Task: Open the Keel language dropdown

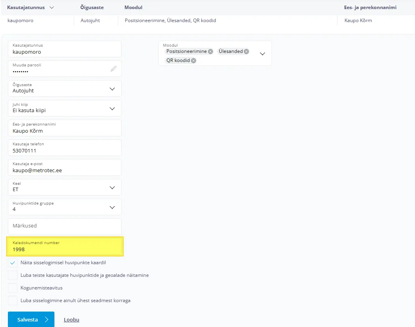Action: click(112, 188)
